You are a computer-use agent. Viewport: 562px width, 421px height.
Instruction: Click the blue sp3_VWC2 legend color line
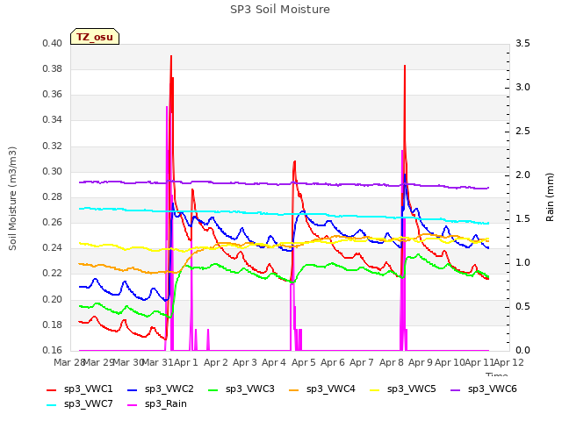click(x=133, y=389)
